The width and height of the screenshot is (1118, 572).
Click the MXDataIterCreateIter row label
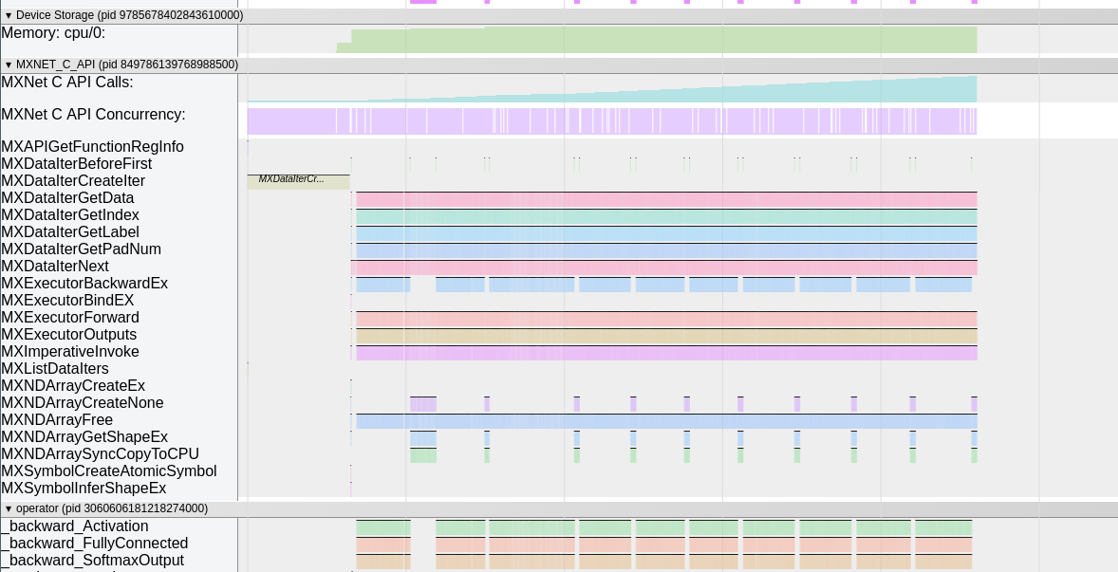point(73,181)
